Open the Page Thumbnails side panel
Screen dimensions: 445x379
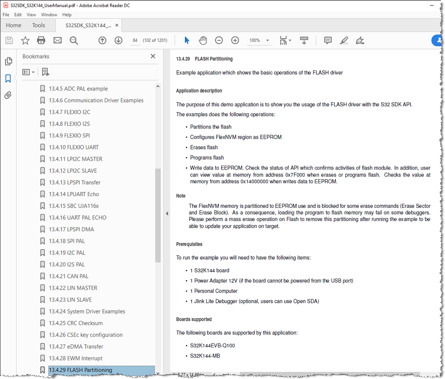click(8, 61)
